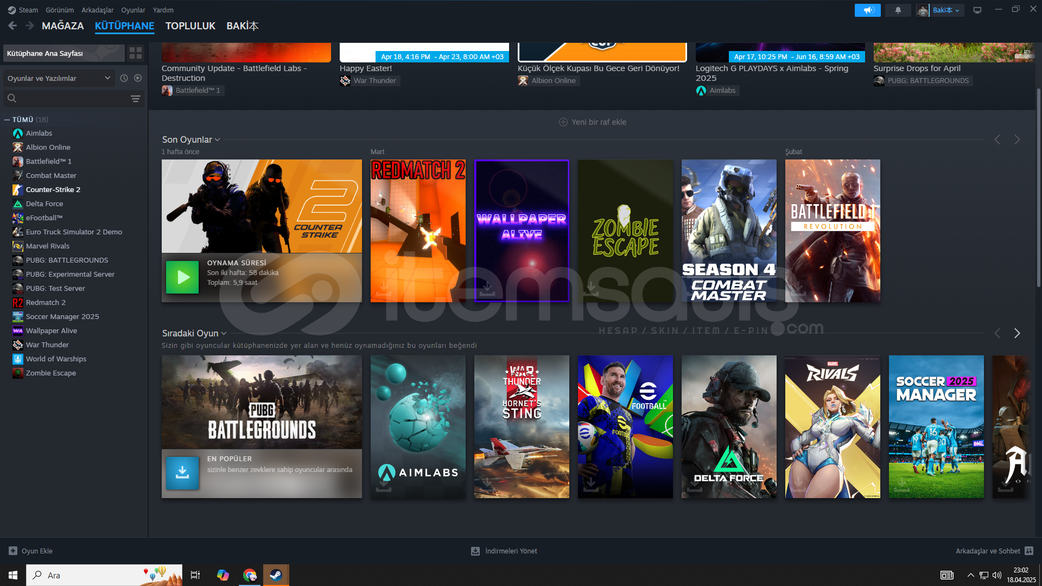Select Aimlabs in the game list

coord(39,133)
